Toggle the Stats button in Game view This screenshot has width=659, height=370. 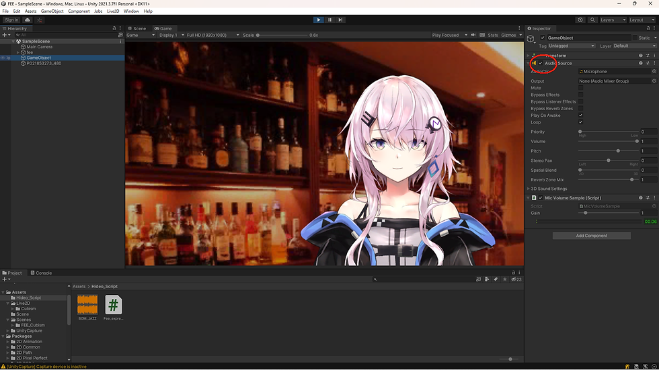pyautogui.click(x=493, y=35)
